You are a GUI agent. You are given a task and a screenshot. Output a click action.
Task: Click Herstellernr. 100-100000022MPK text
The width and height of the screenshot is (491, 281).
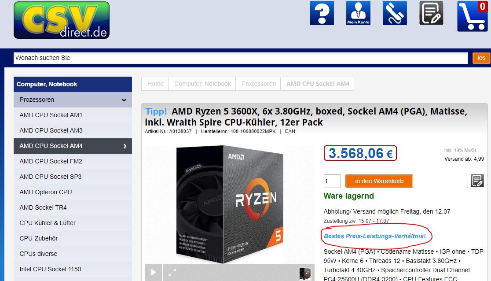238,131
